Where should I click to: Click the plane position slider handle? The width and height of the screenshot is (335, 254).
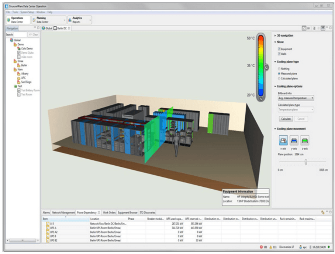tap(306, 162)
